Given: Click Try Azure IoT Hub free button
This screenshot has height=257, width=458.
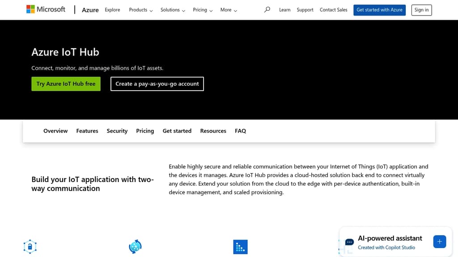Looking at the screenshot, I should pyautogui.click(x=66, y=84).
